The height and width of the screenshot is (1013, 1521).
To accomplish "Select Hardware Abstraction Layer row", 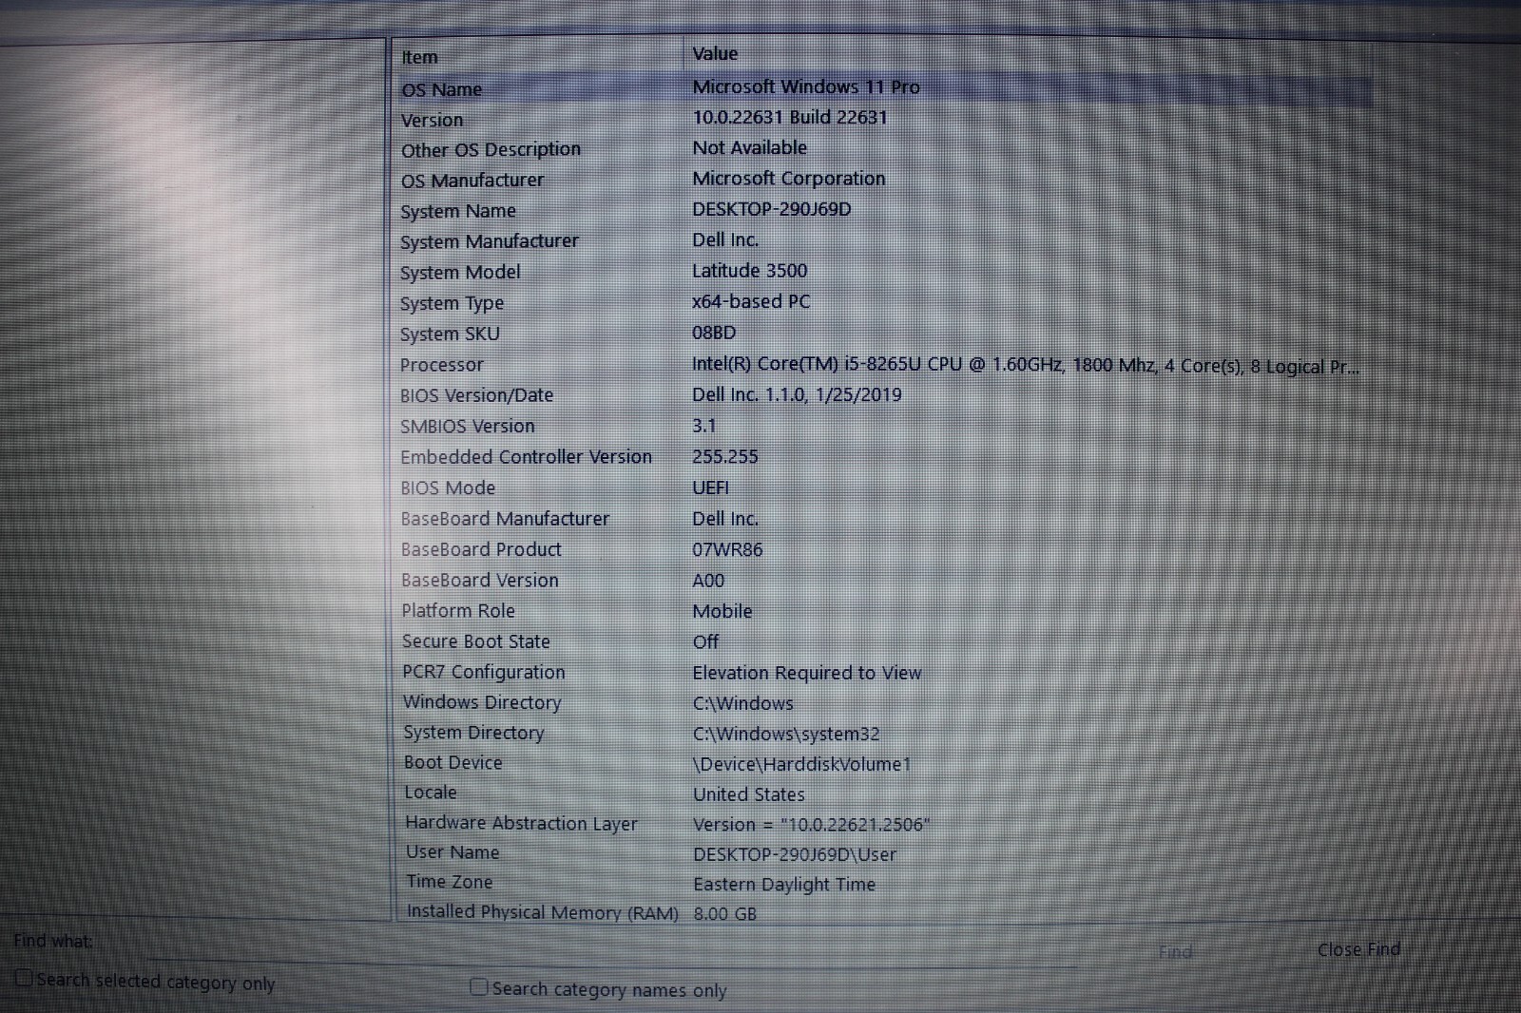I will (521, 823).
